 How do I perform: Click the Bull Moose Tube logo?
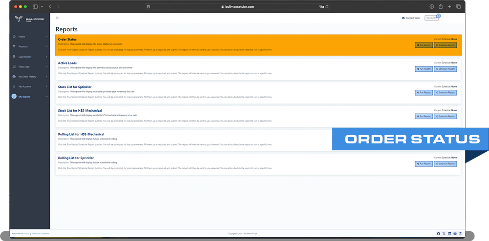click(30, 20)
